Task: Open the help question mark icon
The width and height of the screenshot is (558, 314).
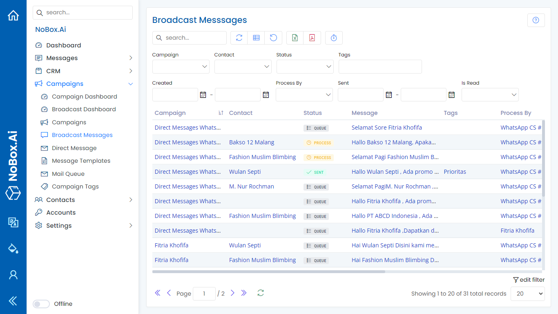Action: [x=536, y=20]
